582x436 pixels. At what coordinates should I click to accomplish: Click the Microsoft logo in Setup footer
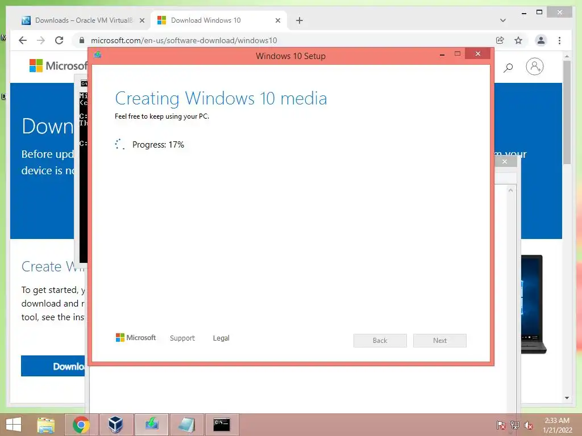[x=136, y=338]
